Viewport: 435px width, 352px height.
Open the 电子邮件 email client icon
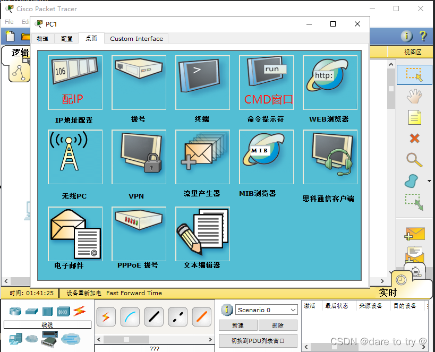(x=75, y=234)
